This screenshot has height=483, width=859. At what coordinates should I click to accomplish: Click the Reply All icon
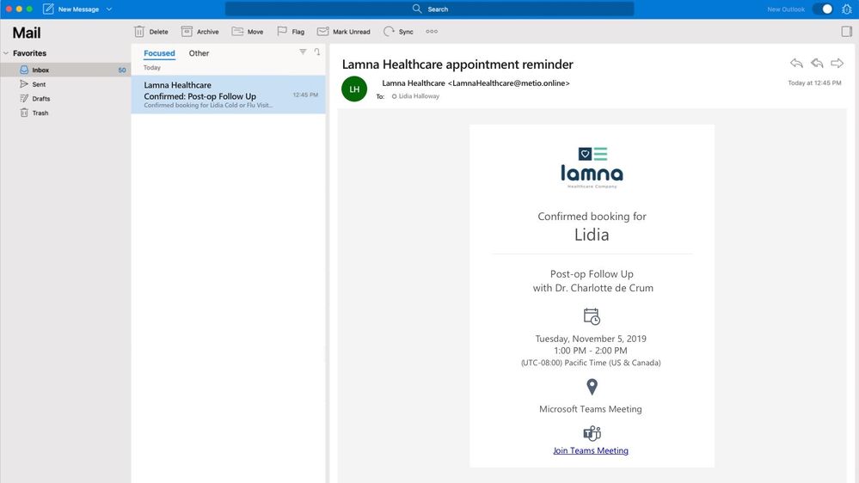817,64
